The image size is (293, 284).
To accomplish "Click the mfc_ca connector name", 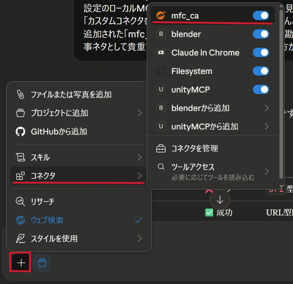I will click(185, 16).
